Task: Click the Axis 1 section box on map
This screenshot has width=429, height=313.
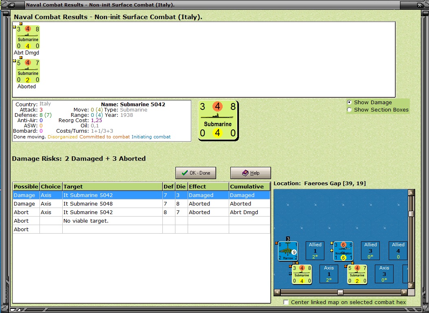Action: click(x=329, y=274)
